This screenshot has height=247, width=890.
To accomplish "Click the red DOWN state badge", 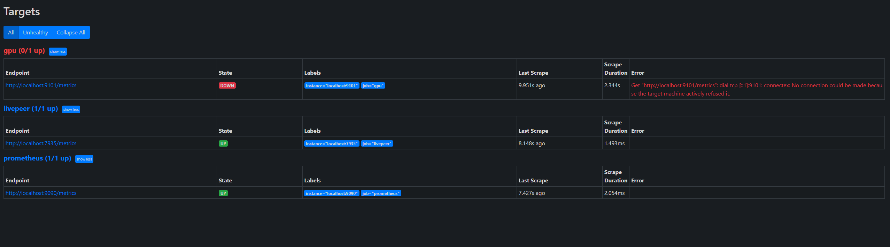I will pyautogui.click(x=227, y=85).
